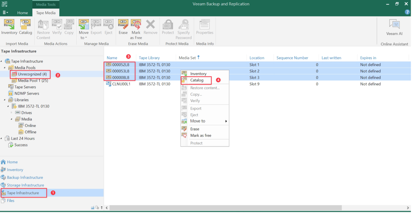412x213 pixels.
Task: Click the Erase ribbon icon
Action: click(x=123, y=27)
